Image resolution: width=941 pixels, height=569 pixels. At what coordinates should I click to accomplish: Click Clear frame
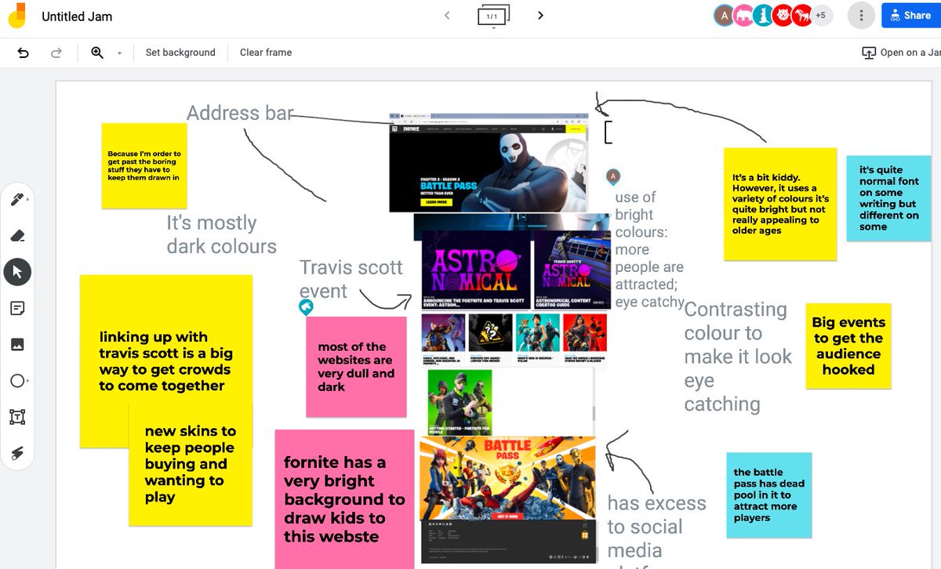266,53
